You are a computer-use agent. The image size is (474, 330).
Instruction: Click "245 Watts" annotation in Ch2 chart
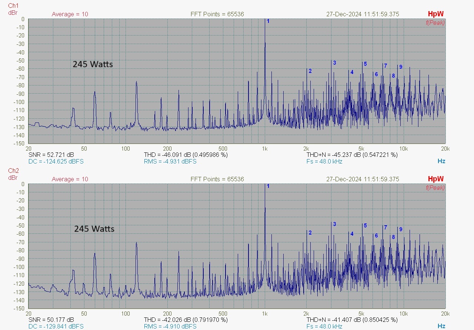[94, 229]
